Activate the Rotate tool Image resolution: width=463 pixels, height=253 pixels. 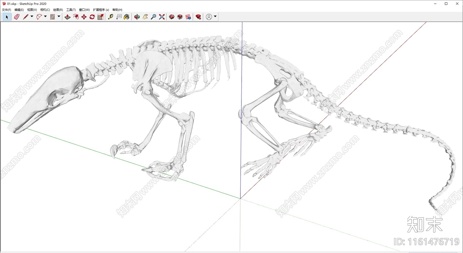pos(92,17)
